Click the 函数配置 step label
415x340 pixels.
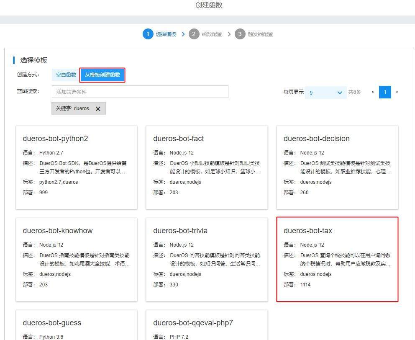coord(212,34)
